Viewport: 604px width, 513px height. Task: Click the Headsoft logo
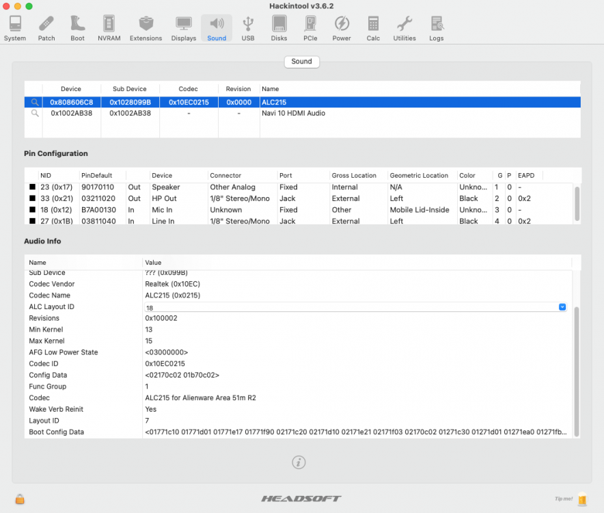click(301, 499)
